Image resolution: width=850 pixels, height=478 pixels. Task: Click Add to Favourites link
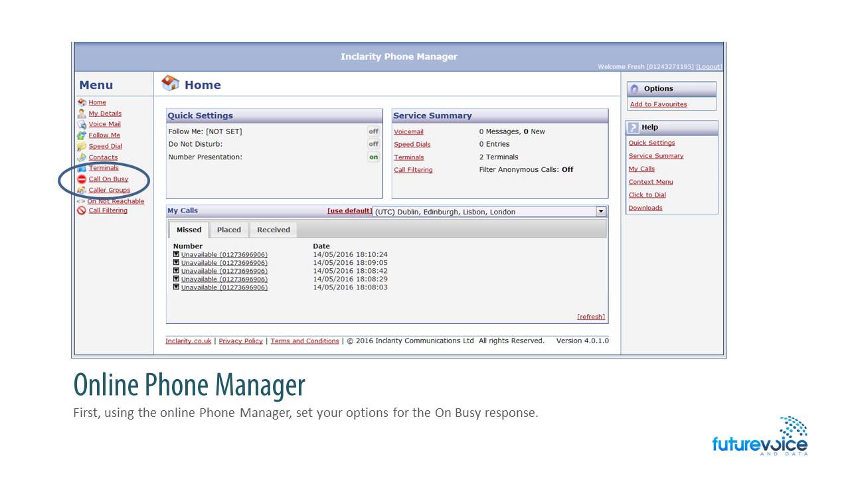(x=659, y=104)
